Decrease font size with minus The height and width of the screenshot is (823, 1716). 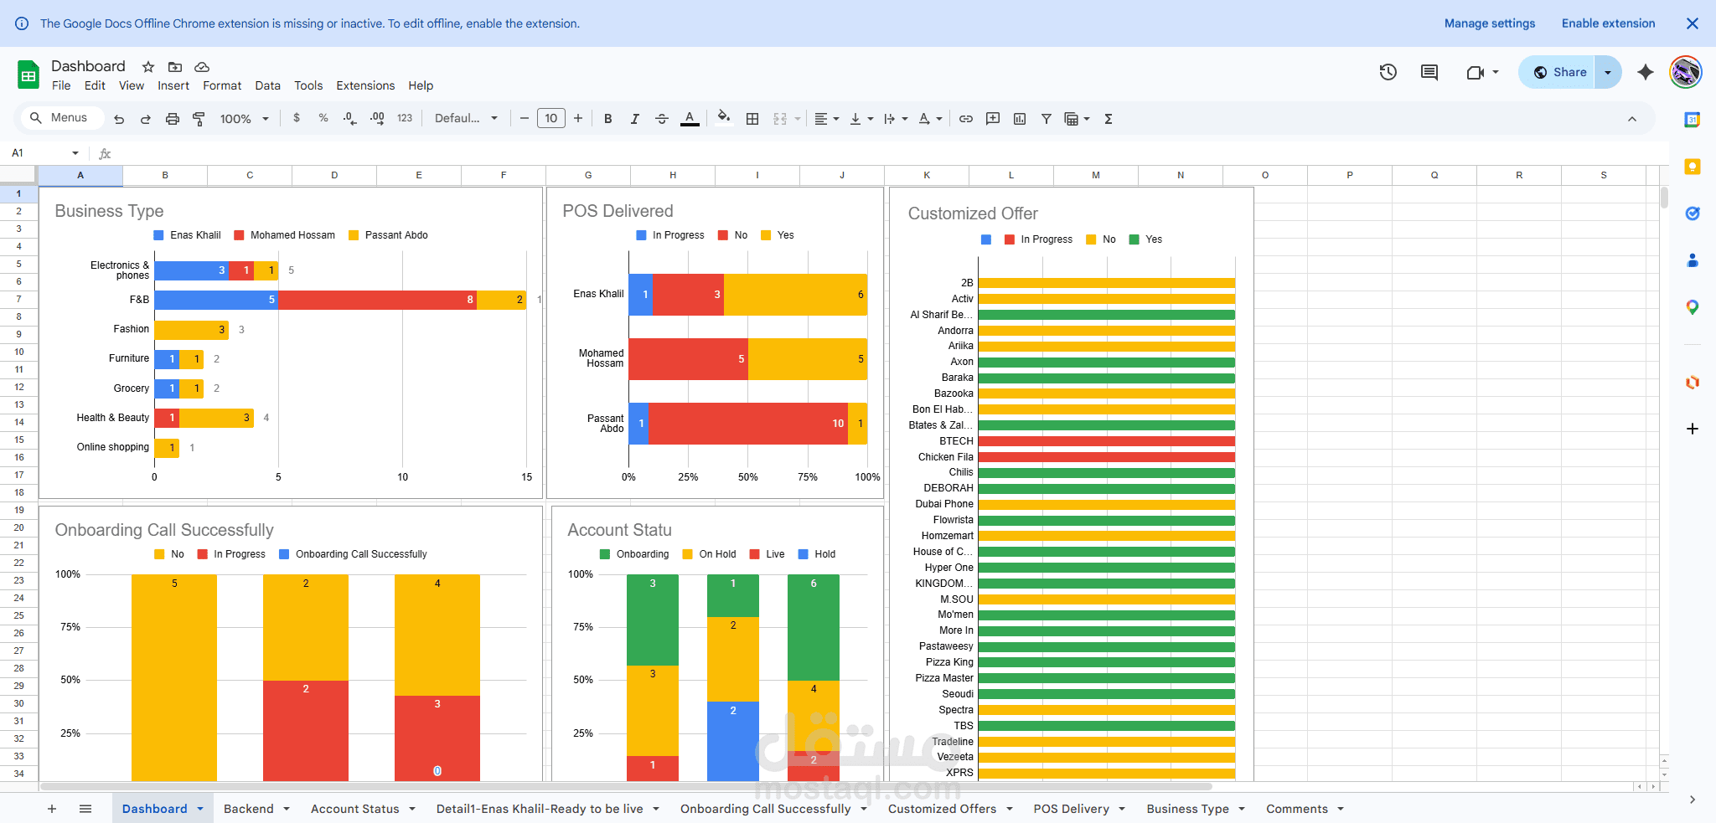(x=525, y=119)
